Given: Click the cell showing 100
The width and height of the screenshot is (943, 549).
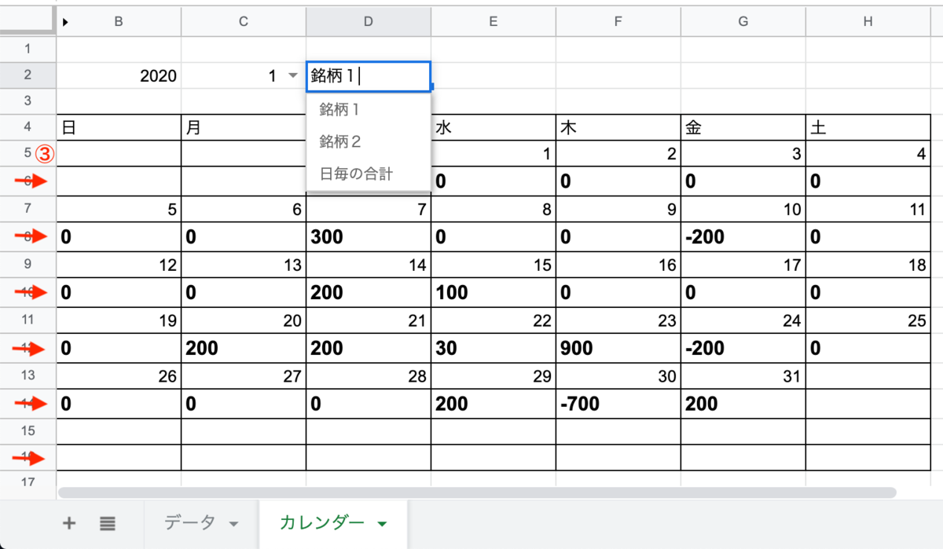Looking at the screenshot, I should pos(493,293).
